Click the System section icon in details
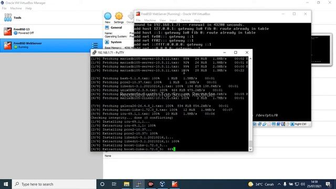The image size is (336, 189). pos(107,42)
